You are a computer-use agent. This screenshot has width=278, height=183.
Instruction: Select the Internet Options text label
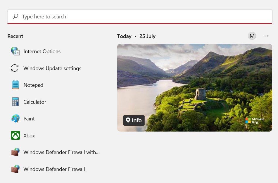coord(42,51)
